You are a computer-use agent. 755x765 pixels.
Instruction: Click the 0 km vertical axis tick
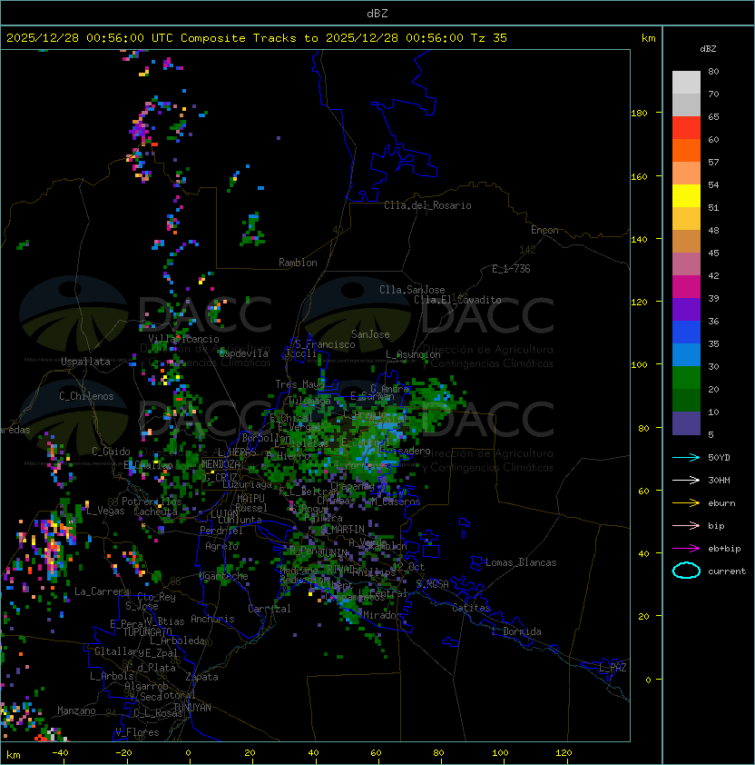click(648, 681)
